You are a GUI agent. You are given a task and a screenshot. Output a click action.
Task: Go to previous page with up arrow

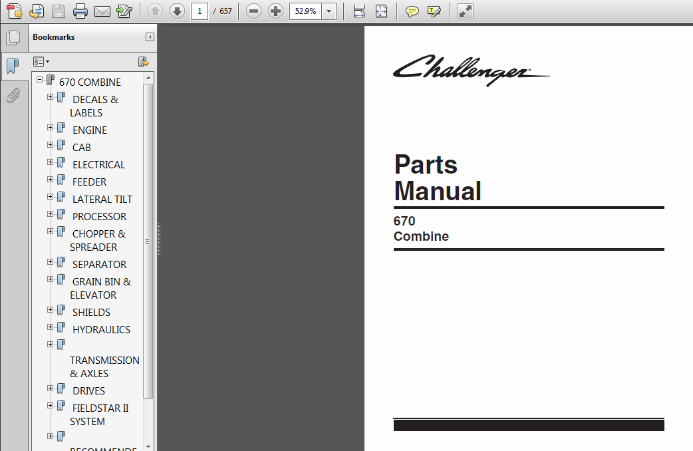click(155, 11)
